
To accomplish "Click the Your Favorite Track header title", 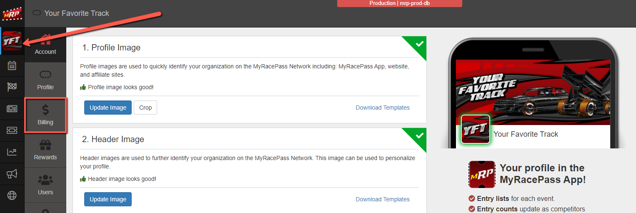I will click(77, 13).
